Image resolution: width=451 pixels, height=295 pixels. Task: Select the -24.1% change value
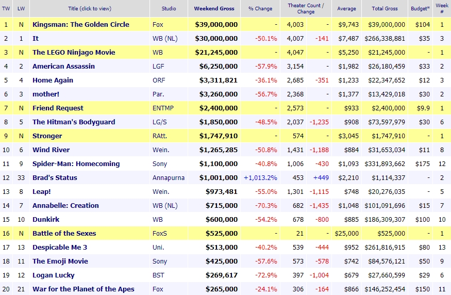266,289
